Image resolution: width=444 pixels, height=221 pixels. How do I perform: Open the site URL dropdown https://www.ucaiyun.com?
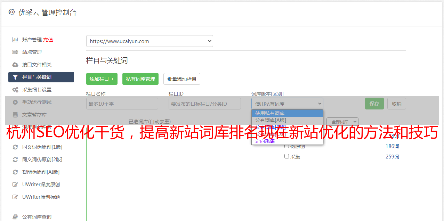(150, 41)
